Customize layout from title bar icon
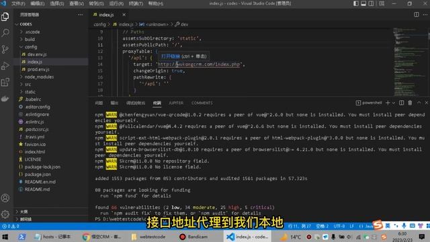Image resolution: width=430 pixels, height=242 pixels. tap(382, 3)
